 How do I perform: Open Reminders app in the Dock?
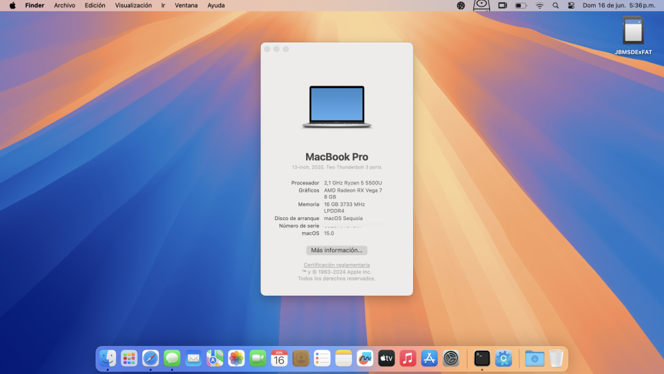coord(322,358)
